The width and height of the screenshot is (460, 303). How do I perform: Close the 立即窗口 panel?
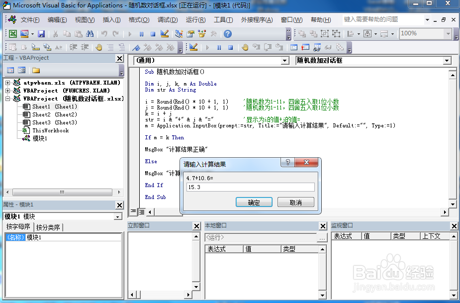click(x=196, y=226)
